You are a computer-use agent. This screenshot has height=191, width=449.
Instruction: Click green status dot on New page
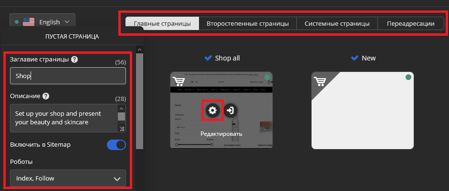pos(408,77)
